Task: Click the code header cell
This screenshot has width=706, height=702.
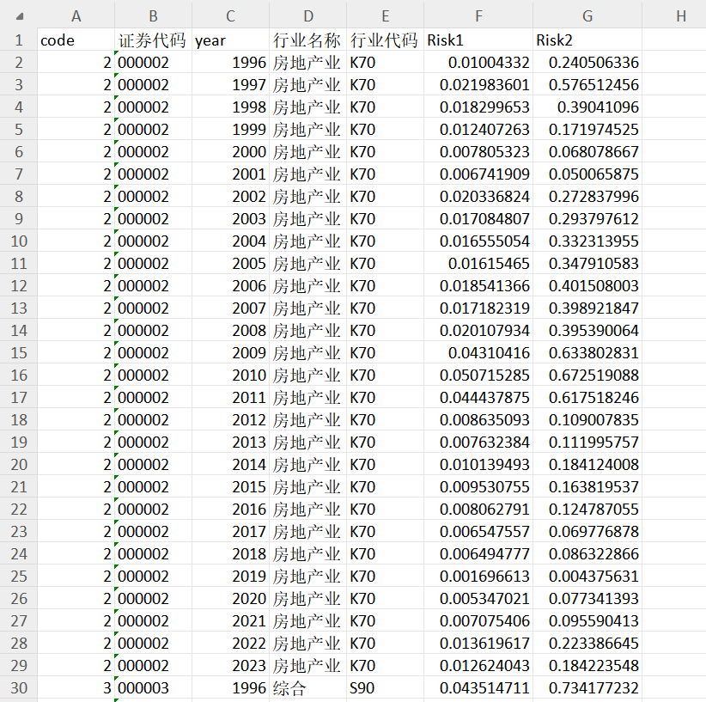Action: point(76,40)
